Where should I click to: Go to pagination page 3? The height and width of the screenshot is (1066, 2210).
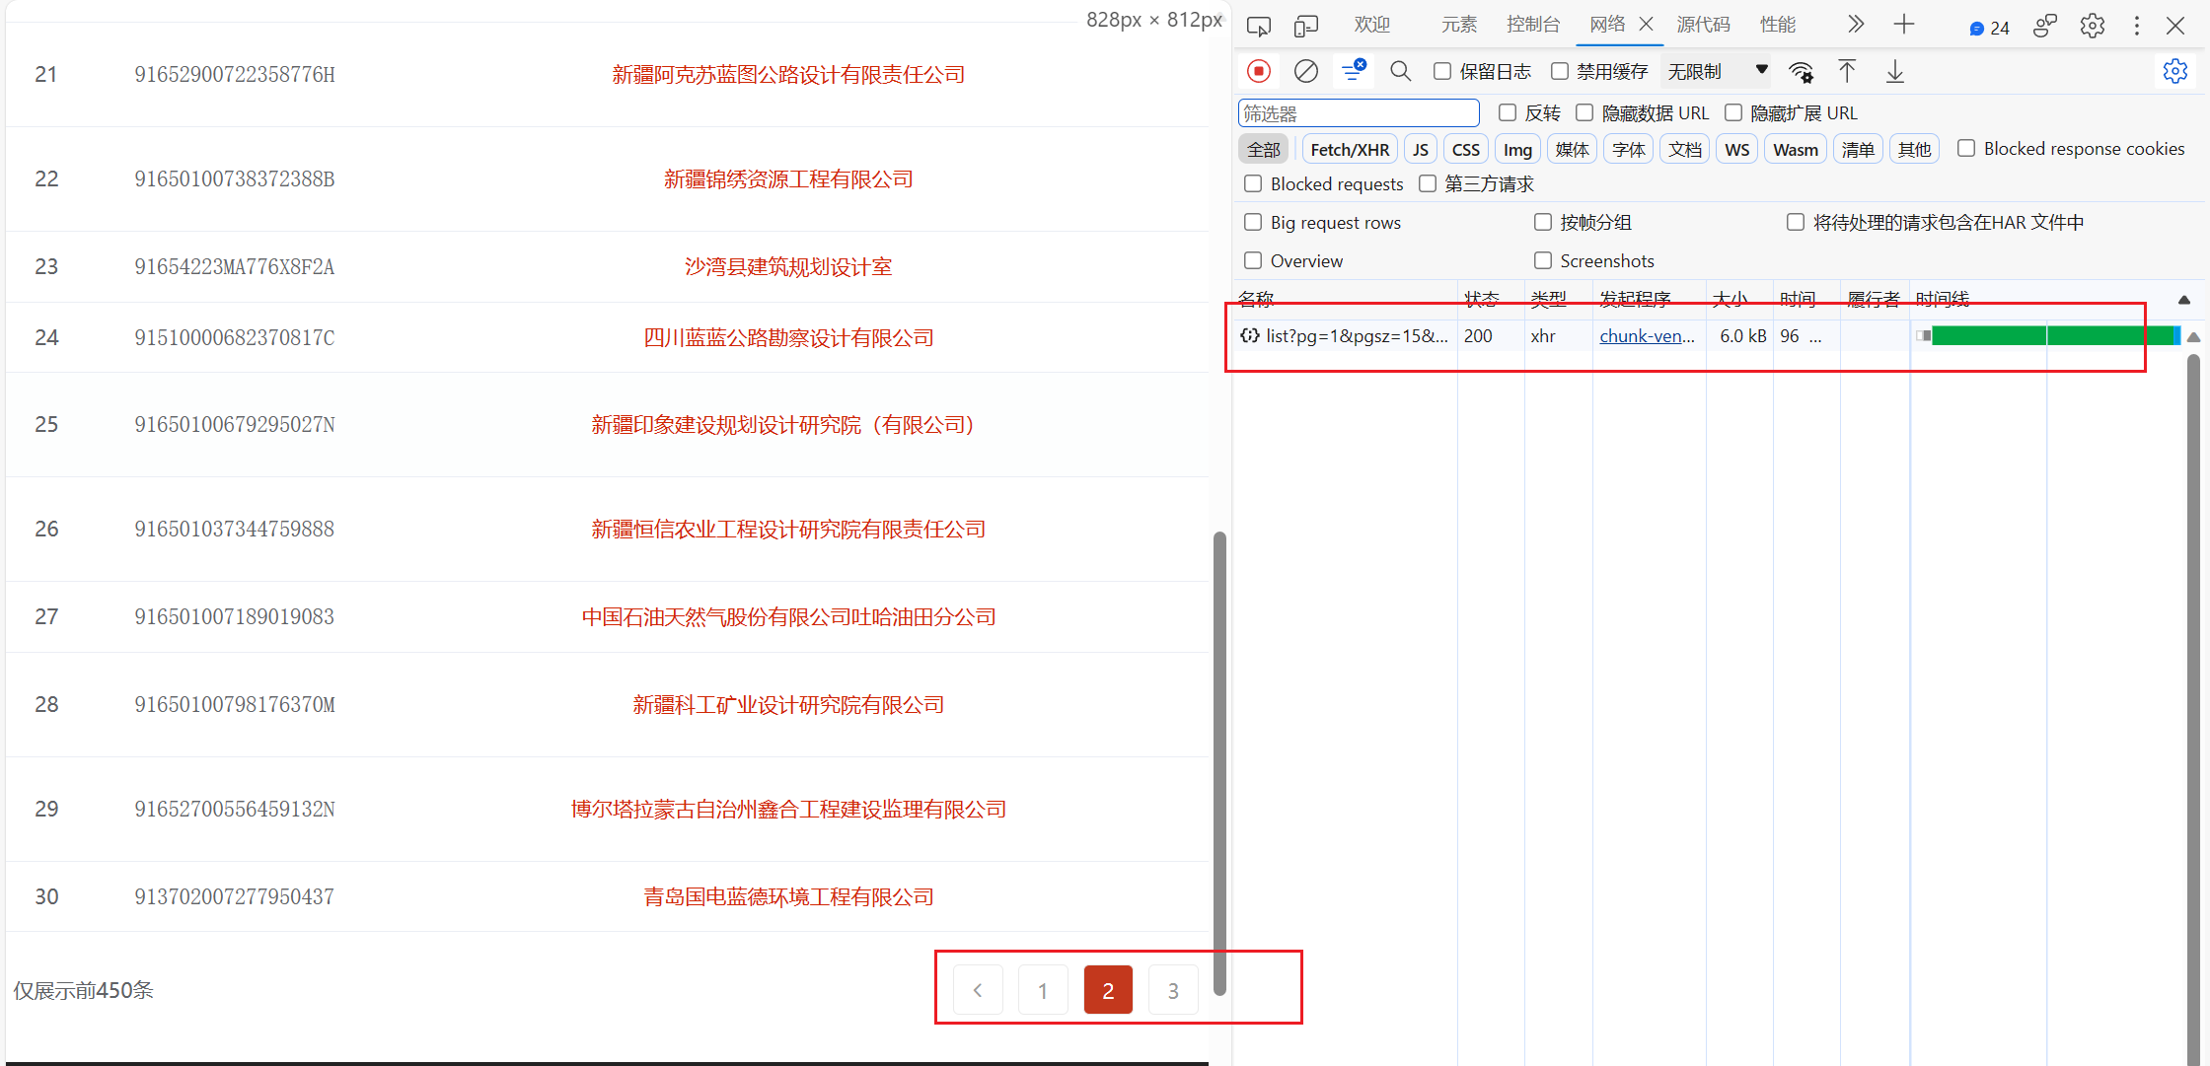click(x=1173, y=990)
